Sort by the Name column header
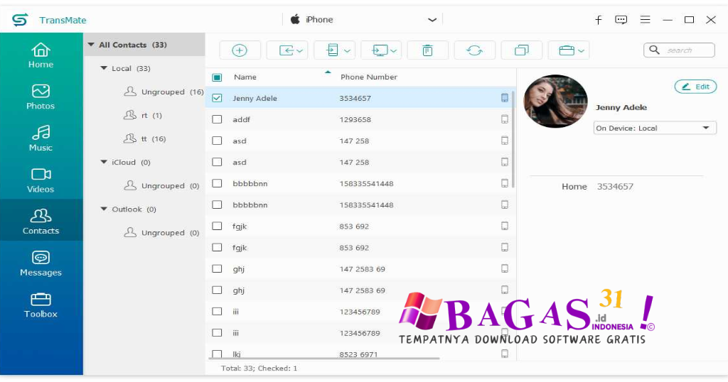Viewport: 728px width, 382px height. click(245, 77)
